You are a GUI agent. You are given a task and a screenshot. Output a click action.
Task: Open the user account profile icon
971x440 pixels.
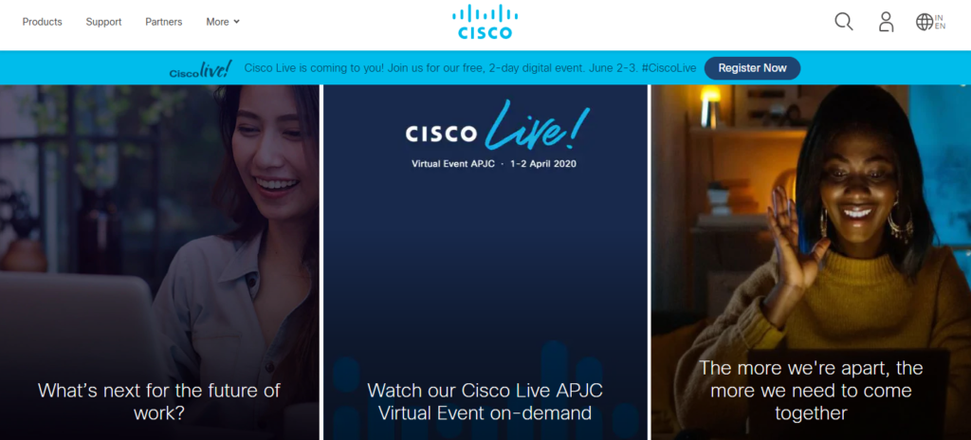point(887,22)
